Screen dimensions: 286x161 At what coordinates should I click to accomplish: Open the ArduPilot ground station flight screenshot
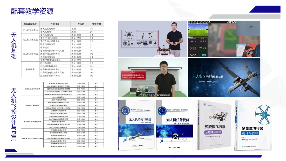[x=224, y=39]
